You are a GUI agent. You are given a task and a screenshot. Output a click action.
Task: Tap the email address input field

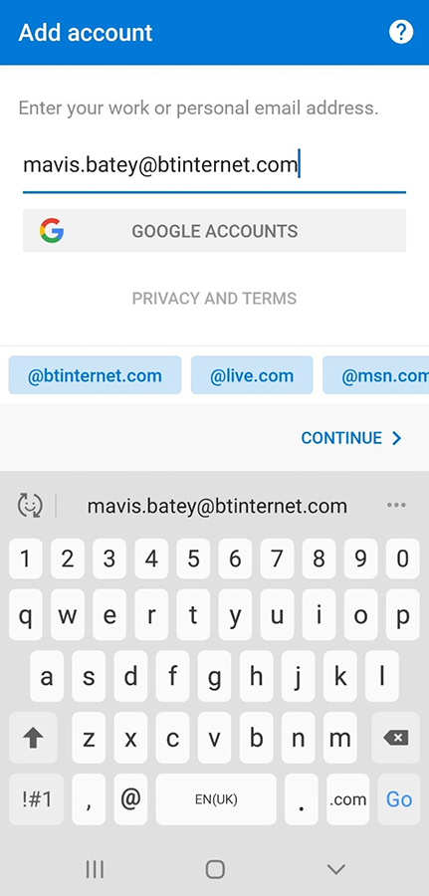214,165
